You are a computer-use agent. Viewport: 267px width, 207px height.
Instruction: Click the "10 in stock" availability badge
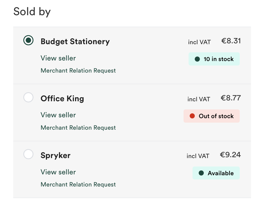pos(214,59)
